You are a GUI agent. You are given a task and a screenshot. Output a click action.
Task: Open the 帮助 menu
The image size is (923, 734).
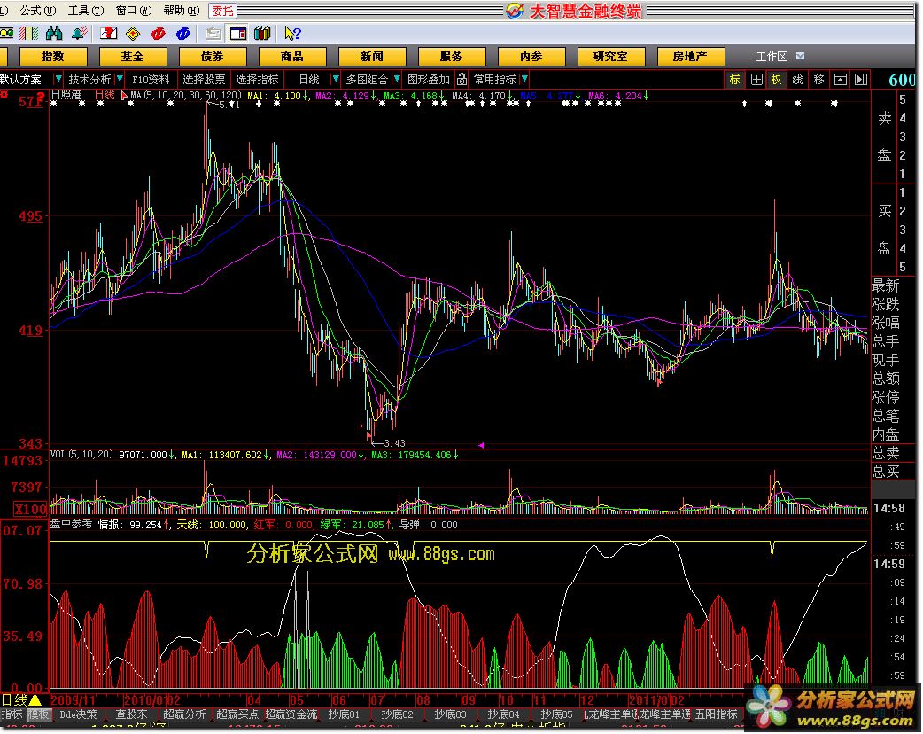pyautogui.click(x=182, y=11)
